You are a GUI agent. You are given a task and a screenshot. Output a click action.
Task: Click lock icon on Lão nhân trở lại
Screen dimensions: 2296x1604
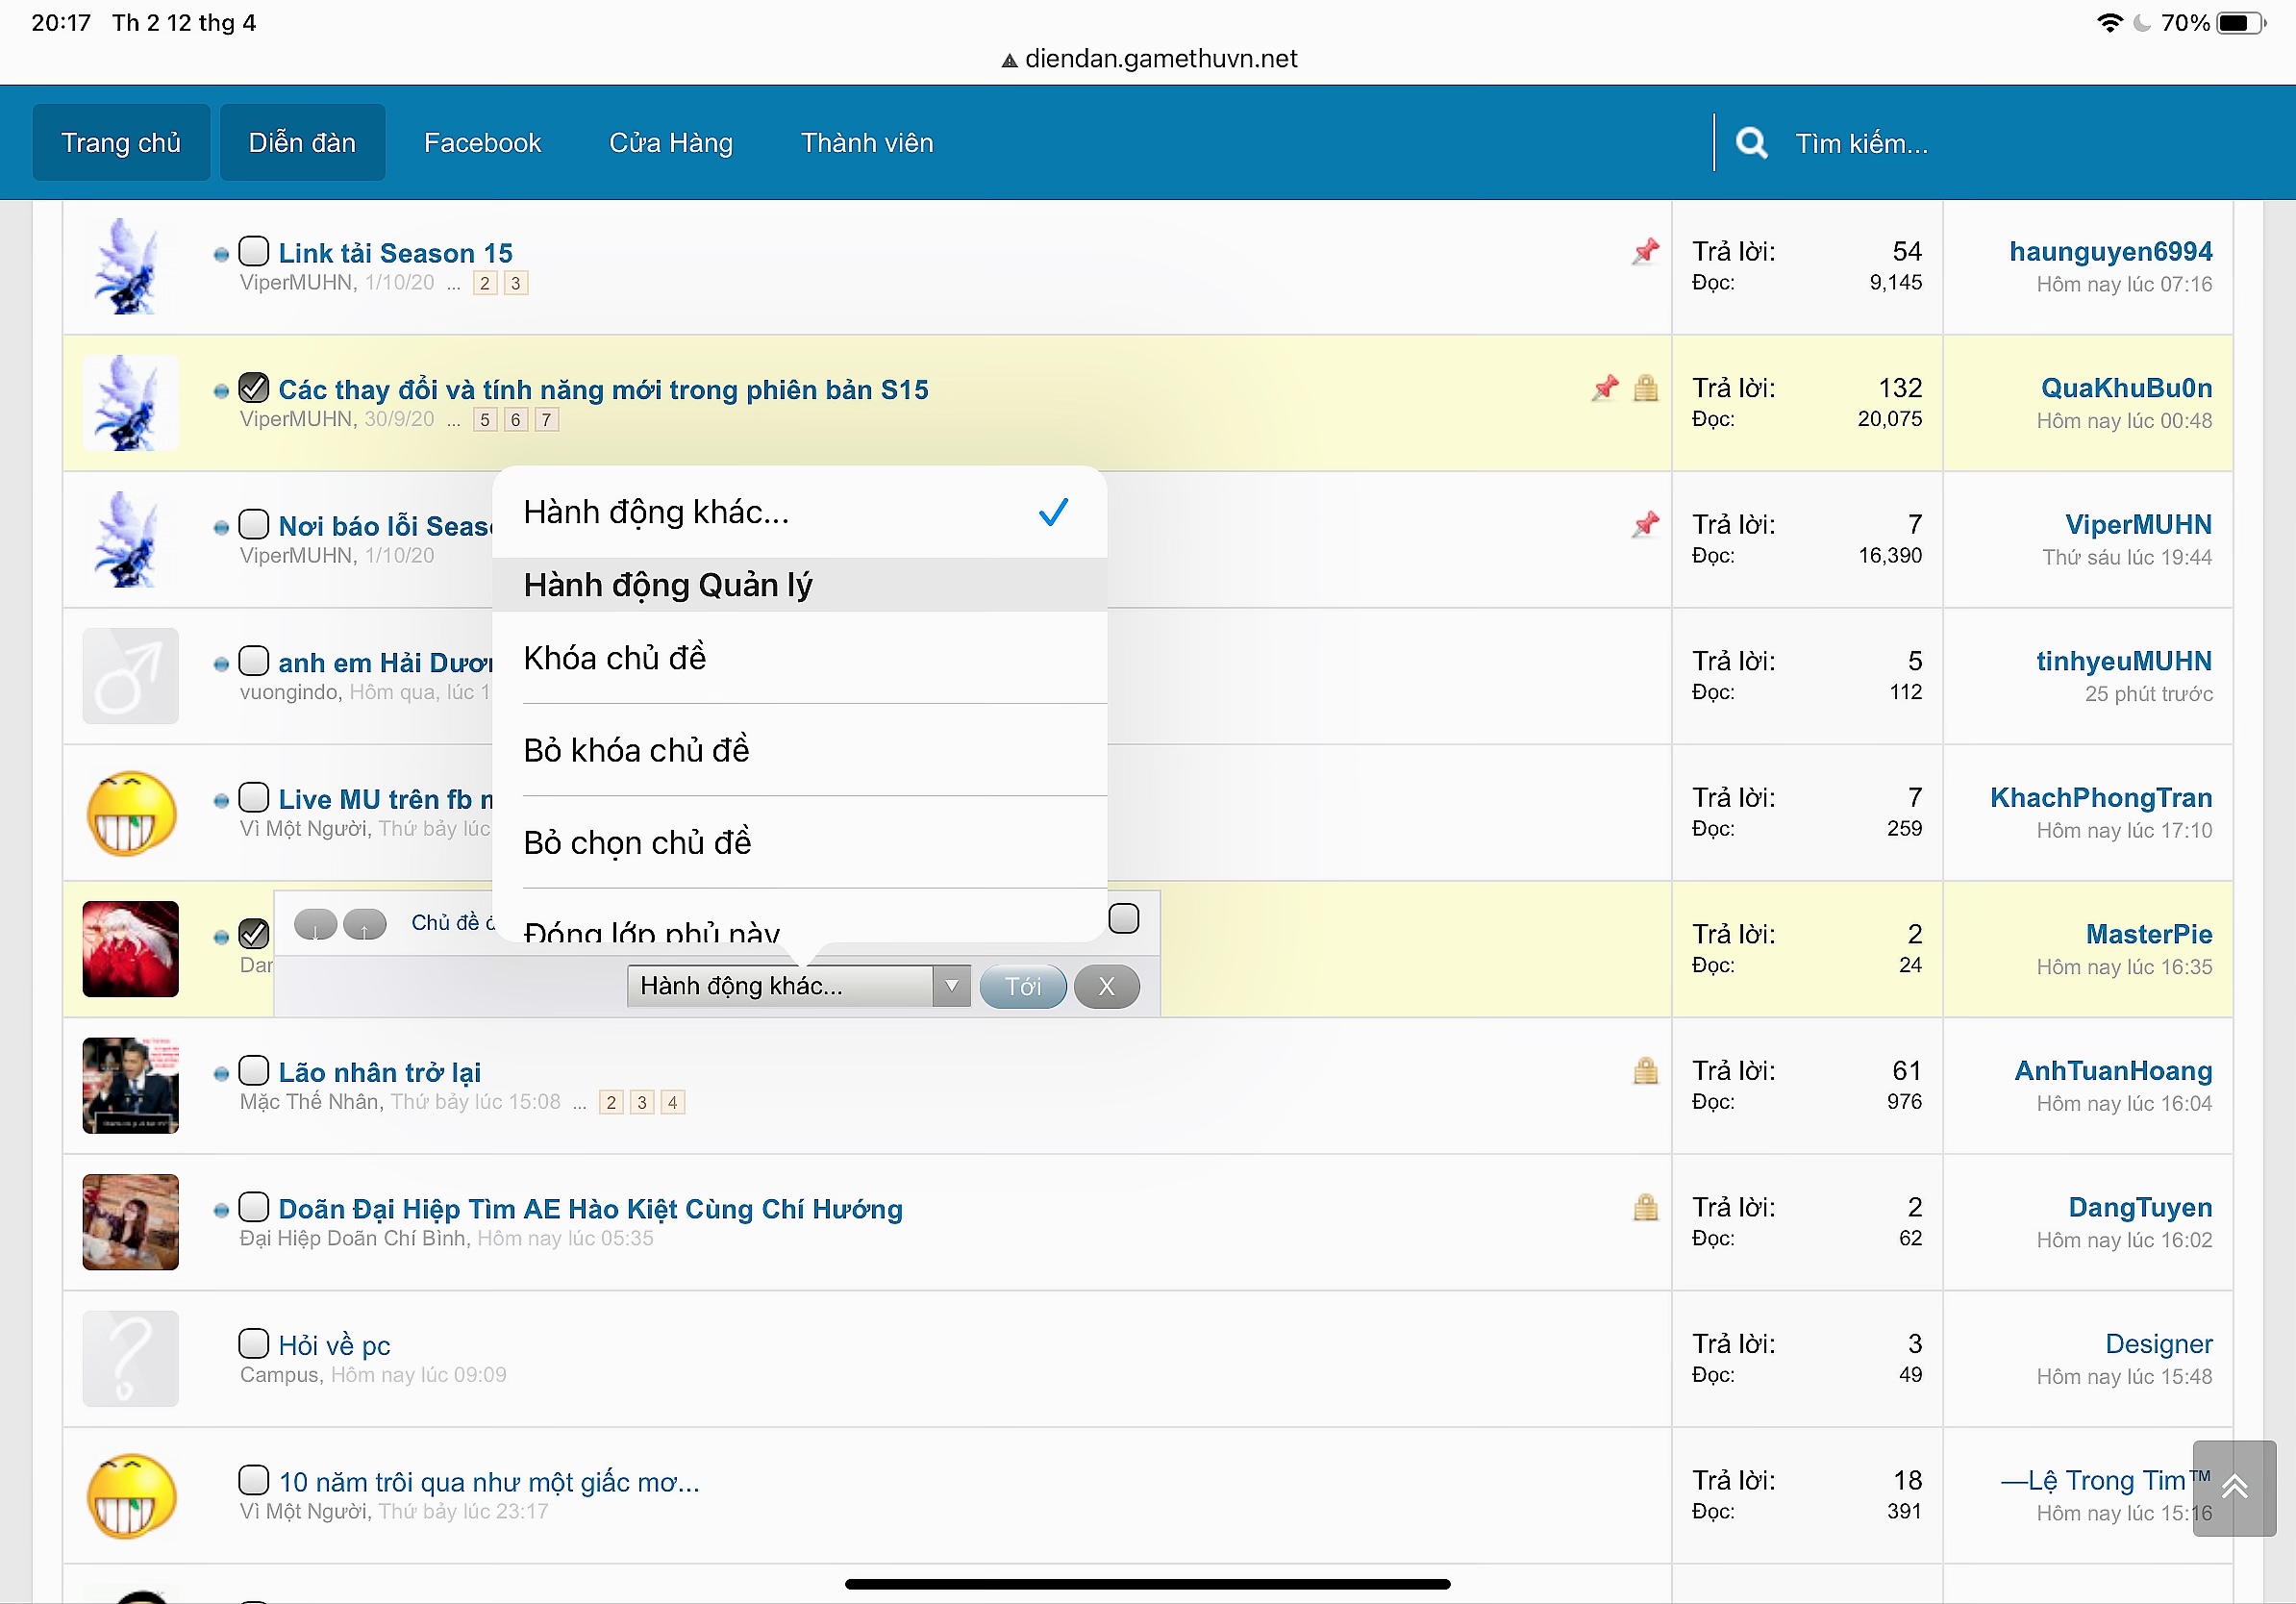point(1645,1072)
